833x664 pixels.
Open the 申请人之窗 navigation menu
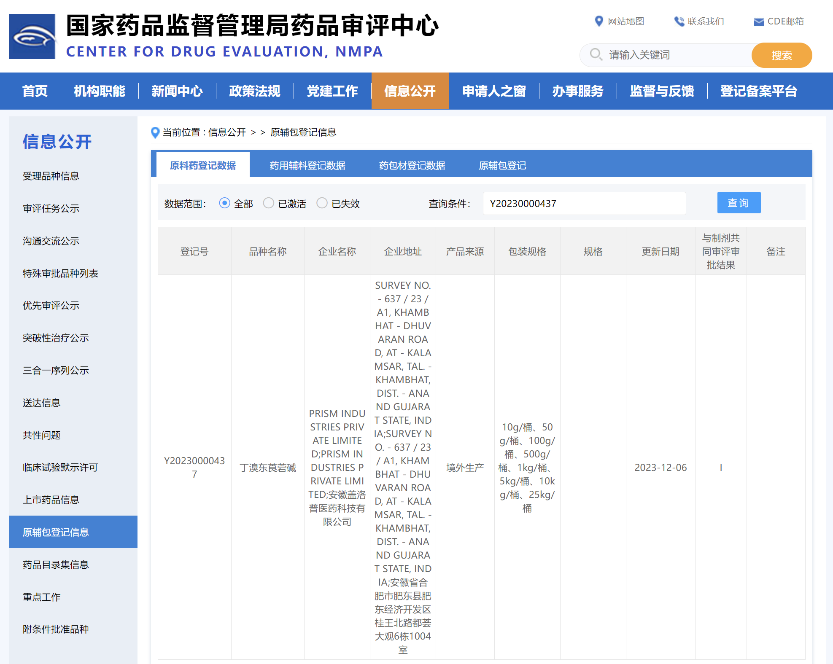(494, 91)
